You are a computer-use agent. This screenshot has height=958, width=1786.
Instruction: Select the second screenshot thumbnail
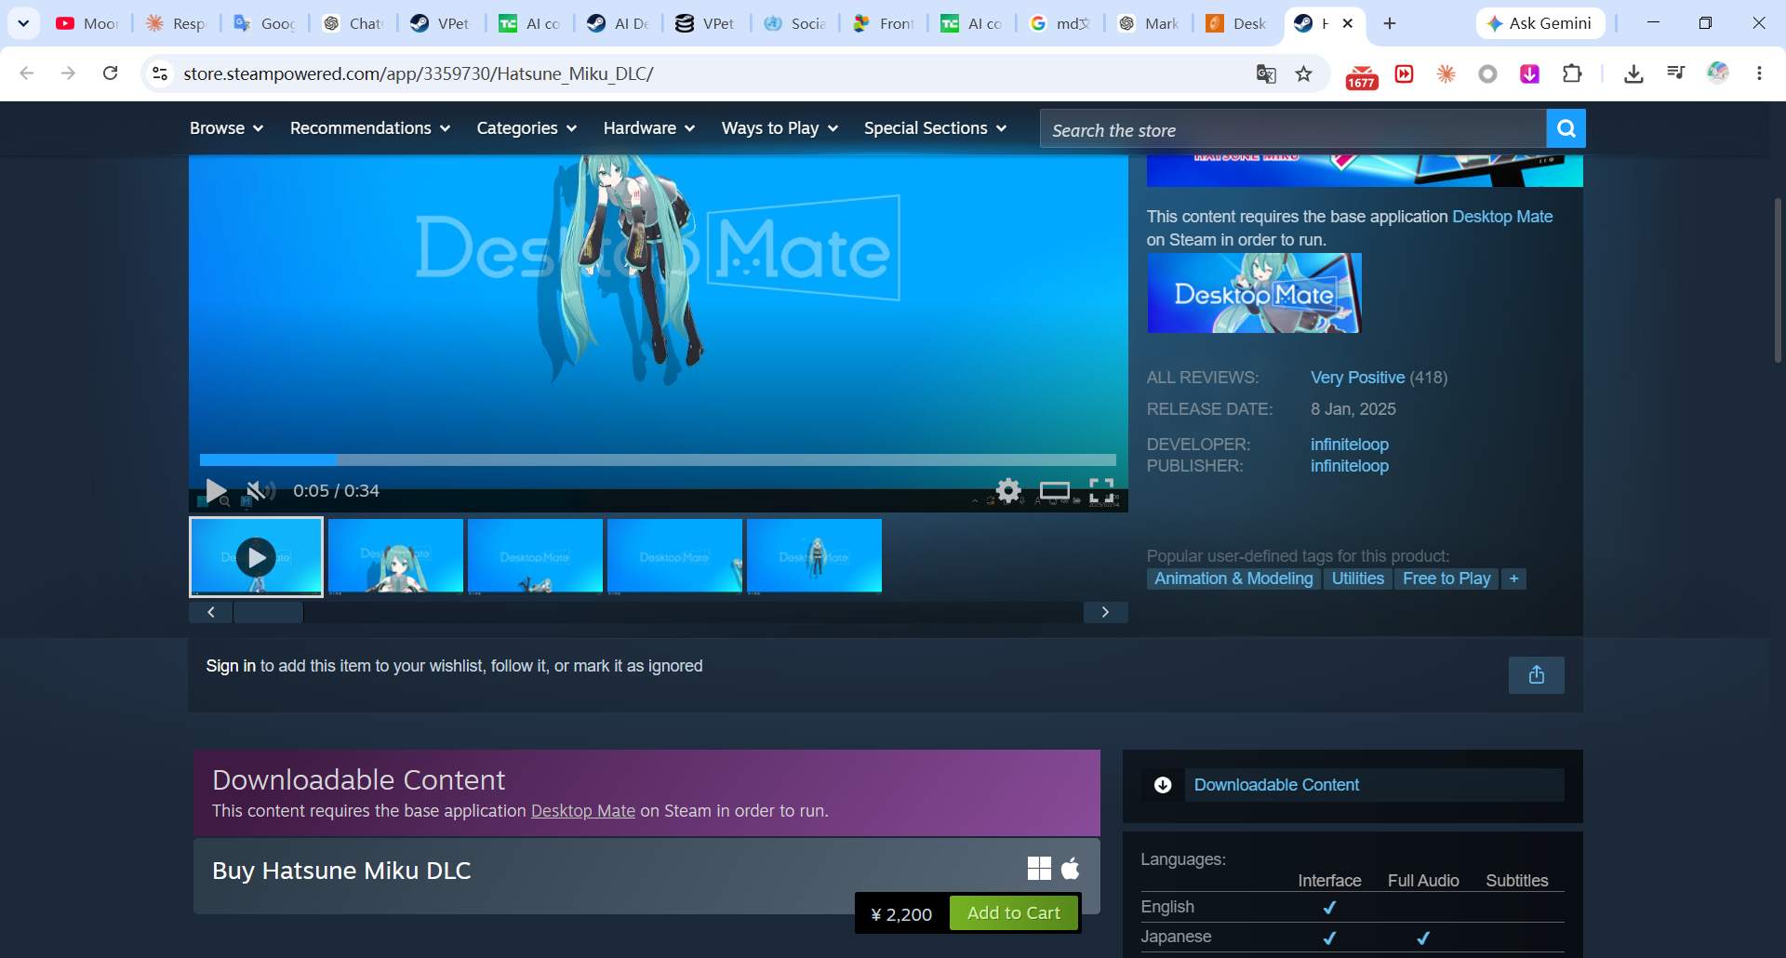[x=395, y=556]
